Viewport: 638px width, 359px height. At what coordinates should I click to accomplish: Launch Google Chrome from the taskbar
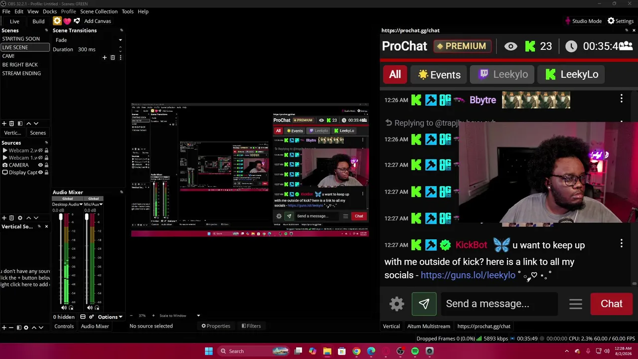click(356, 351)
